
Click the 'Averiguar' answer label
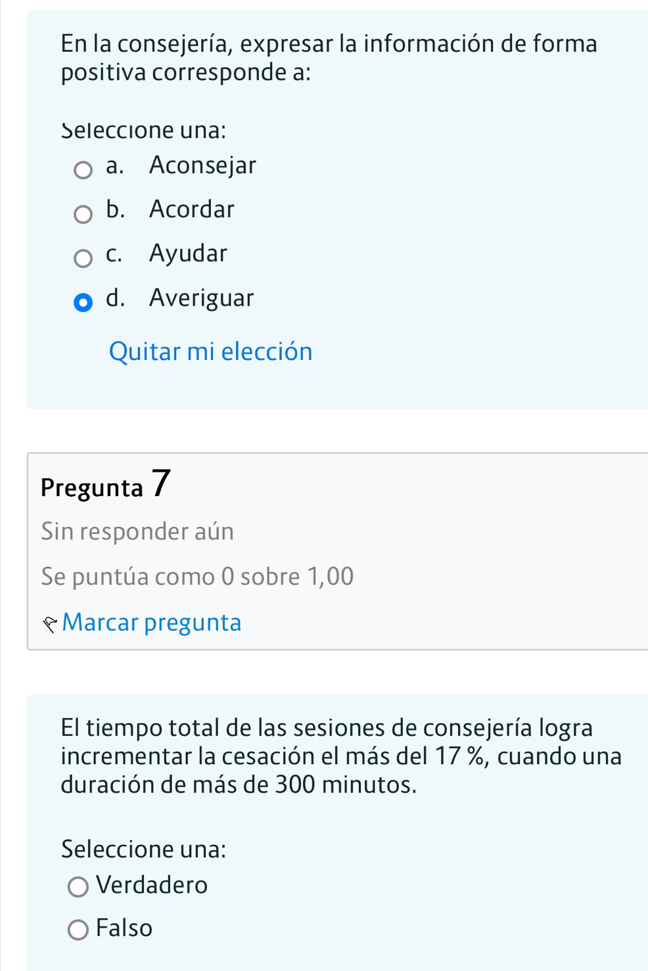click(201, 298)
